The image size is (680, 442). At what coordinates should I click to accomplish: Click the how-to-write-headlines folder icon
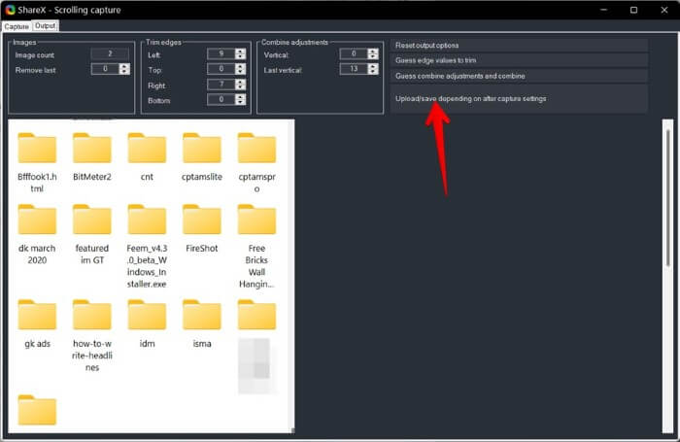point(92,316)
